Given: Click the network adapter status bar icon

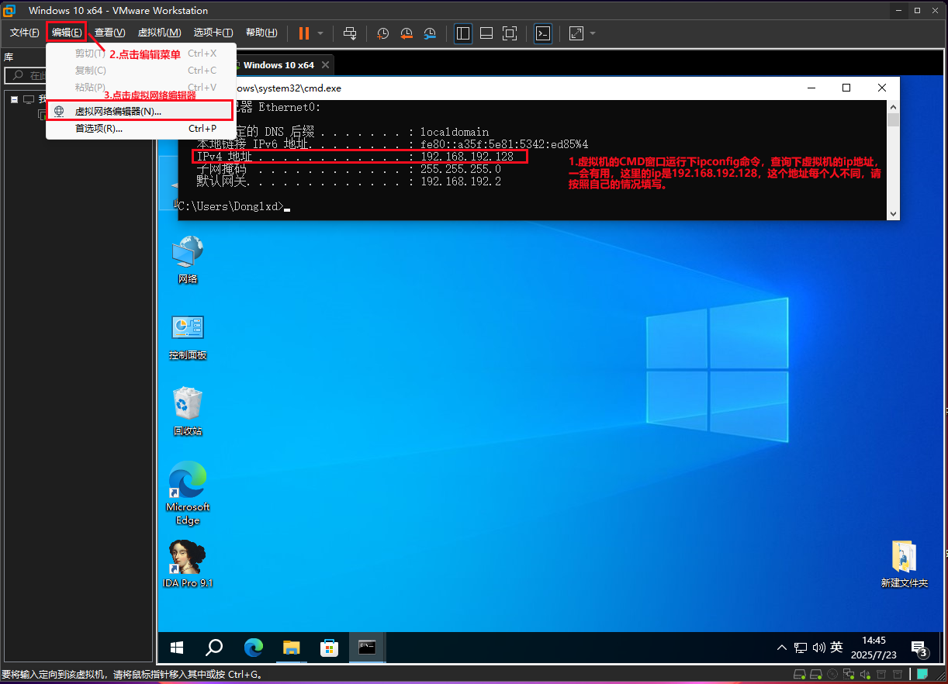Looking at the screenshot, I should point(849,674).
